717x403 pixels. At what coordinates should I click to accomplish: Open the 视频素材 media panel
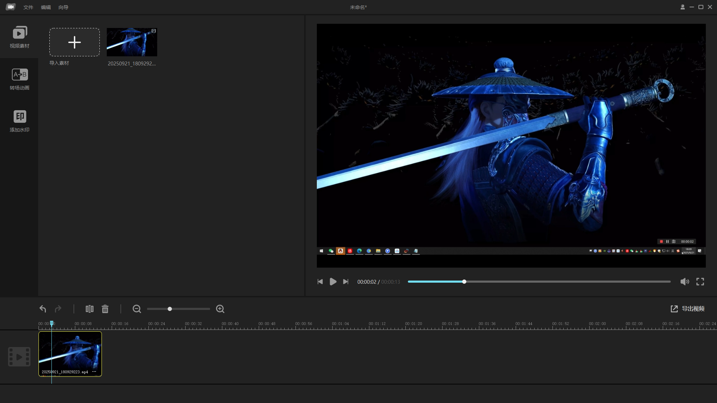click(19, 37)
